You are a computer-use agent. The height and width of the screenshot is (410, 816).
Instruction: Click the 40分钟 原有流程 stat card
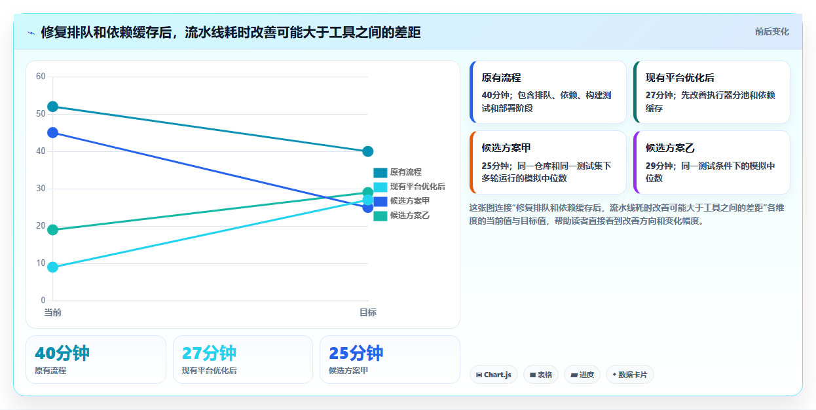pos(96,360)
